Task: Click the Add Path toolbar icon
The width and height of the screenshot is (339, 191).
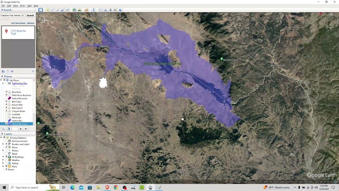Action: (58, 10)
